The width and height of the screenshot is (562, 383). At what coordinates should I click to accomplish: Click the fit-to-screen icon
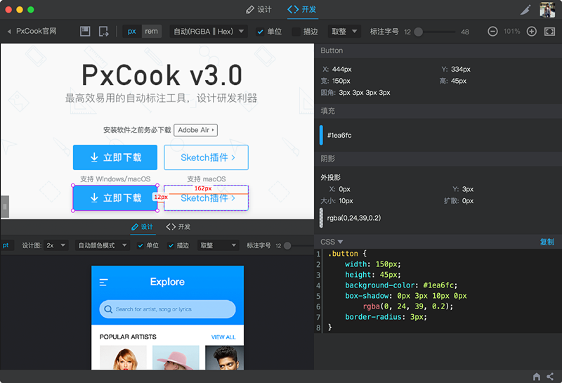tap(549, 32)
